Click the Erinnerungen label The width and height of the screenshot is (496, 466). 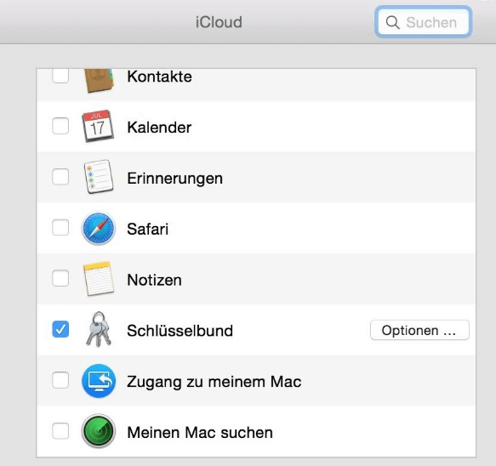175,179
